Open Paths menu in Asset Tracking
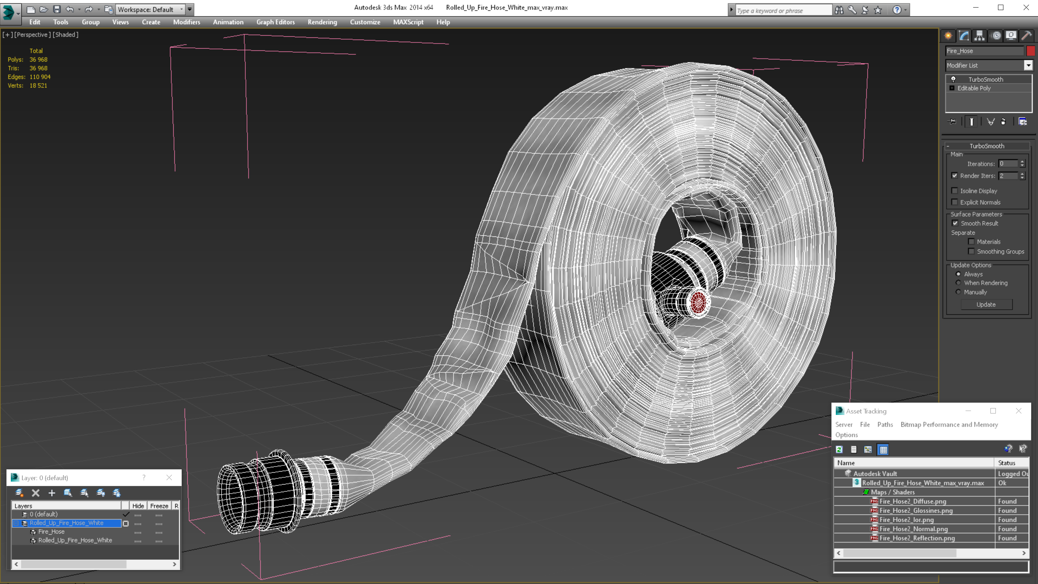 [x=885, y=424]
